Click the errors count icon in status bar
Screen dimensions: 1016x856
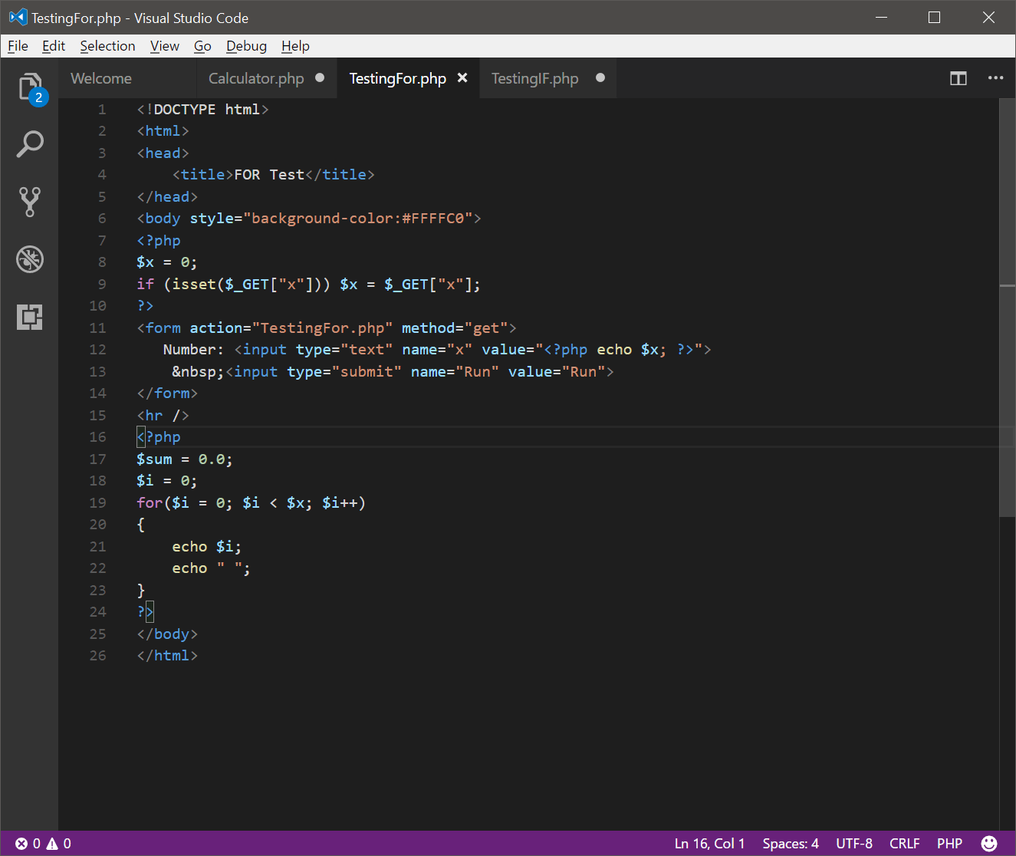(x=21, y=844)
